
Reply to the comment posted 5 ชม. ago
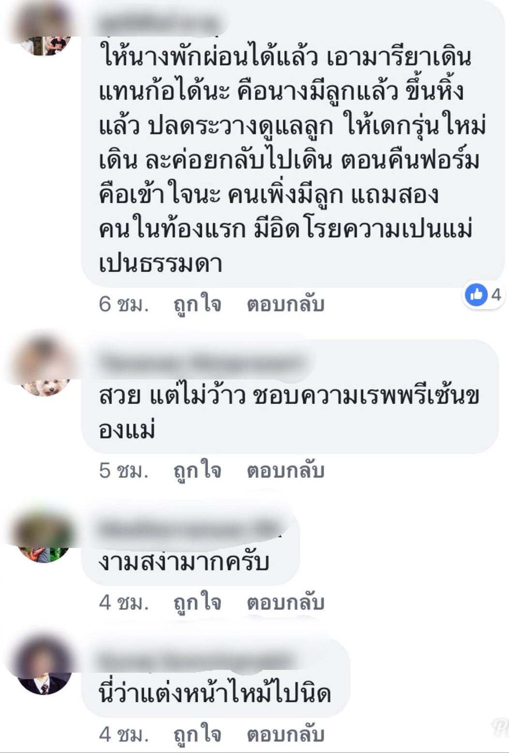point(285,470)
